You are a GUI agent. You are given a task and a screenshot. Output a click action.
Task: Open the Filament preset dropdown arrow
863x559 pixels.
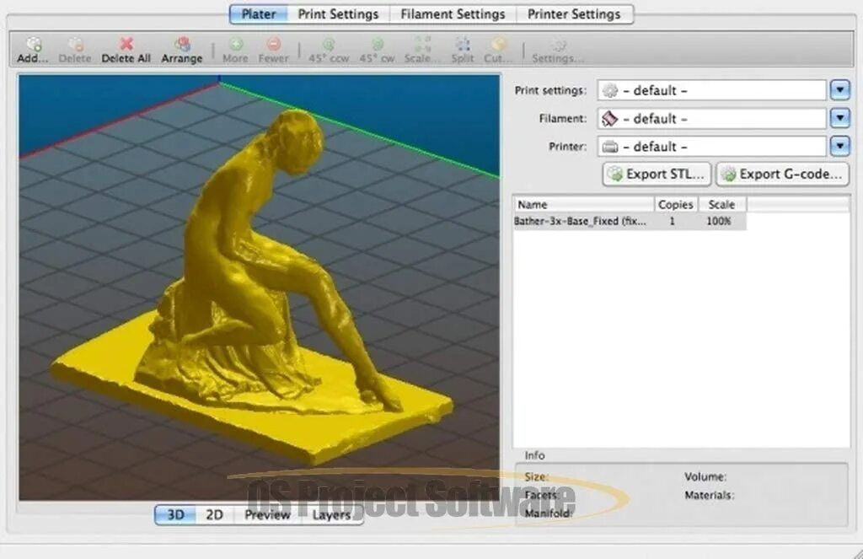(840, 118)
